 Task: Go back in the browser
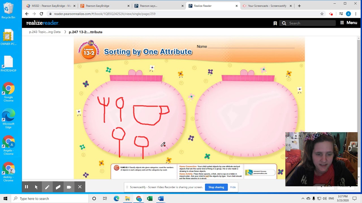pyautogui.click(x=27, y=14)
